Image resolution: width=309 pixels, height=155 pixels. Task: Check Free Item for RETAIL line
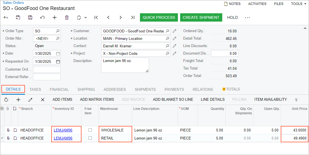coord(90,138)
